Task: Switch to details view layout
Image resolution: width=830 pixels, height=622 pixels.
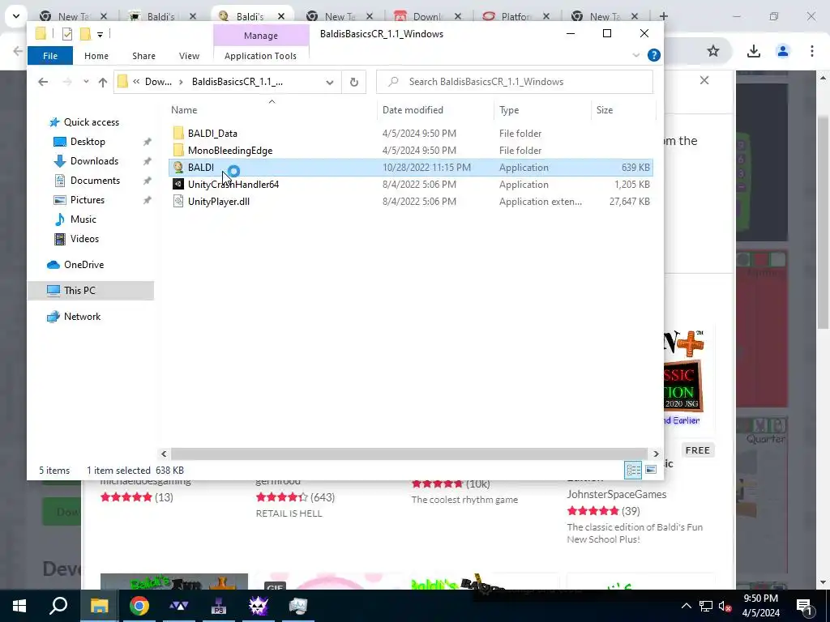Action: tap(633, 470)
